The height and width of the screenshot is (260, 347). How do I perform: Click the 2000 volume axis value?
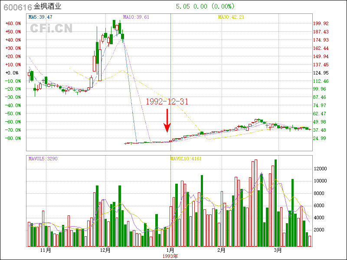319,230
